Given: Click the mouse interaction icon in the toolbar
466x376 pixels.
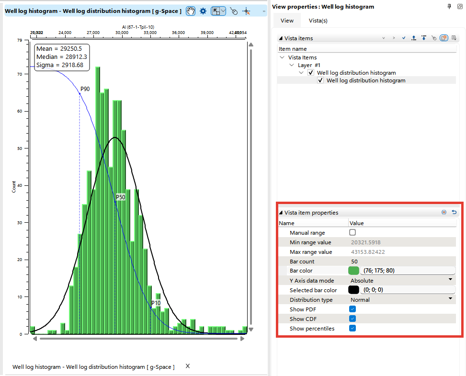Looking at the screenshot, I should (x=233, y=11).
